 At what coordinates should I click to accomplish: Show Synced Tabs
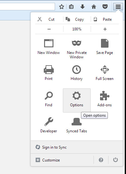point(77,125)
